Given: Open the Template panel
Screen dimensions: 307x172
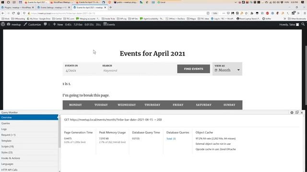Looking at the screenshot, I should 29,140.
